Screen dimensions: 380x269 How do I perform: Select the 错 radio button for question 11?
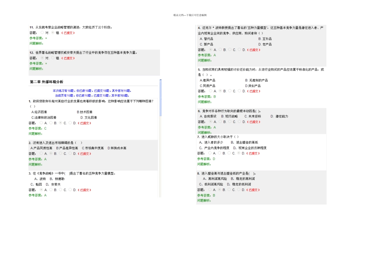pyautogui.click(x=52, y=32)
